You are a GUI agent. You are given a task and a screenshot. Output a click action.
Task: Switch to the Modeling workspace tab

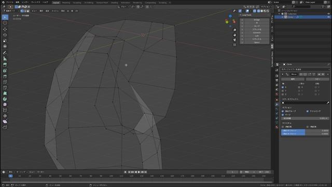click(66, 3)
